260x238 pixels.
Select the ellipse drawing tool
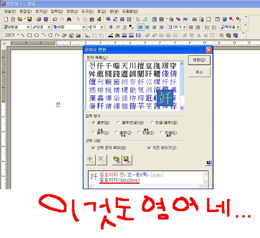pos(36,36)
